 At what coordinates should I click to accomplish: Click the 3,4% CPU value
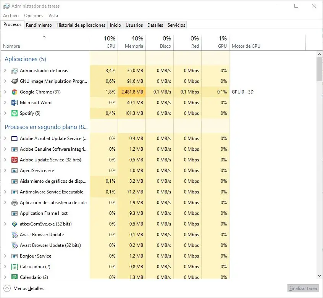110,71
